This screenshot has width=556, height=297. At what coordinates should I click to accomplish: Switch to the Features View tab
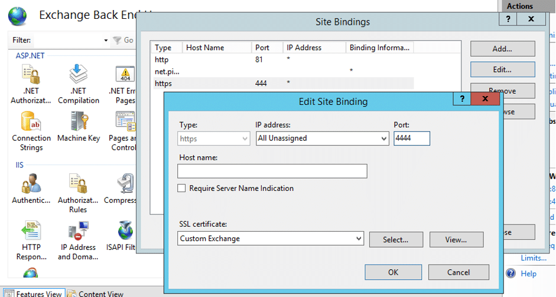pos(34,293)
